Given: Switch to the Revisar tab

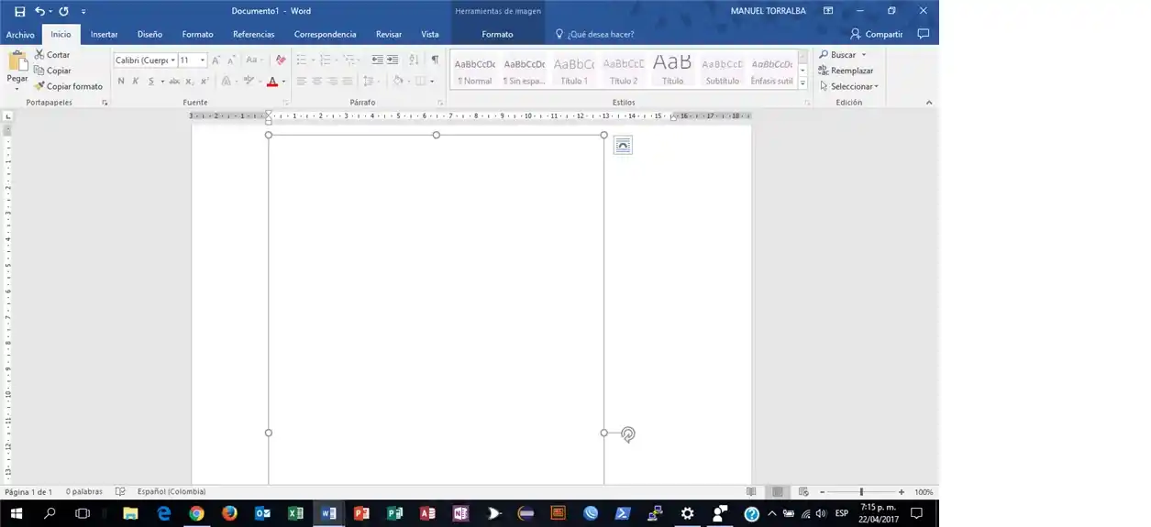Looking at the screenshot, I should click(x=389, y=34).
